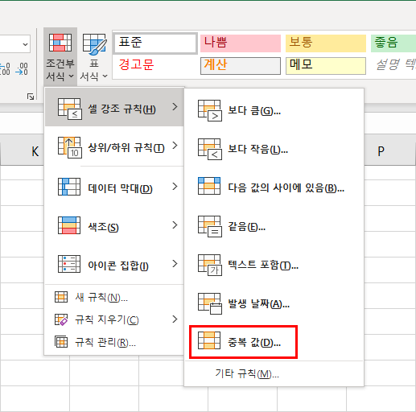Choose the 발생 날짜(A) date occurring icon
This screenshot has height=412, width=416.
pos(210,303)
